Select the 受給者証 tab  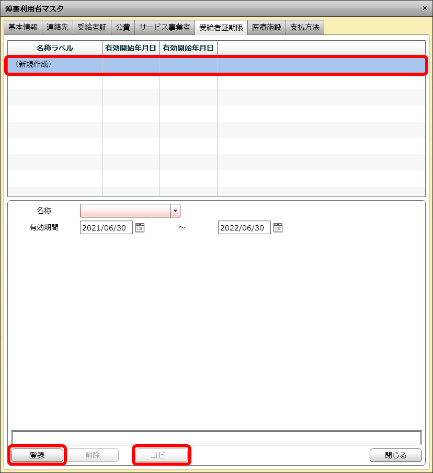coord(92,27)
